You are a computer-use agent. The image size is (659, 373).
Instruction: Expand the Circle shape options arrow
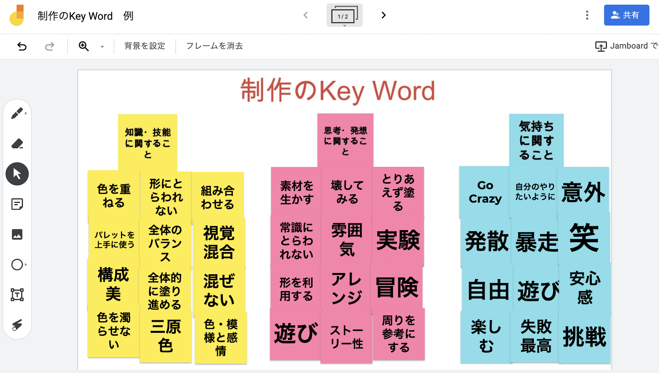click(26, 265)
